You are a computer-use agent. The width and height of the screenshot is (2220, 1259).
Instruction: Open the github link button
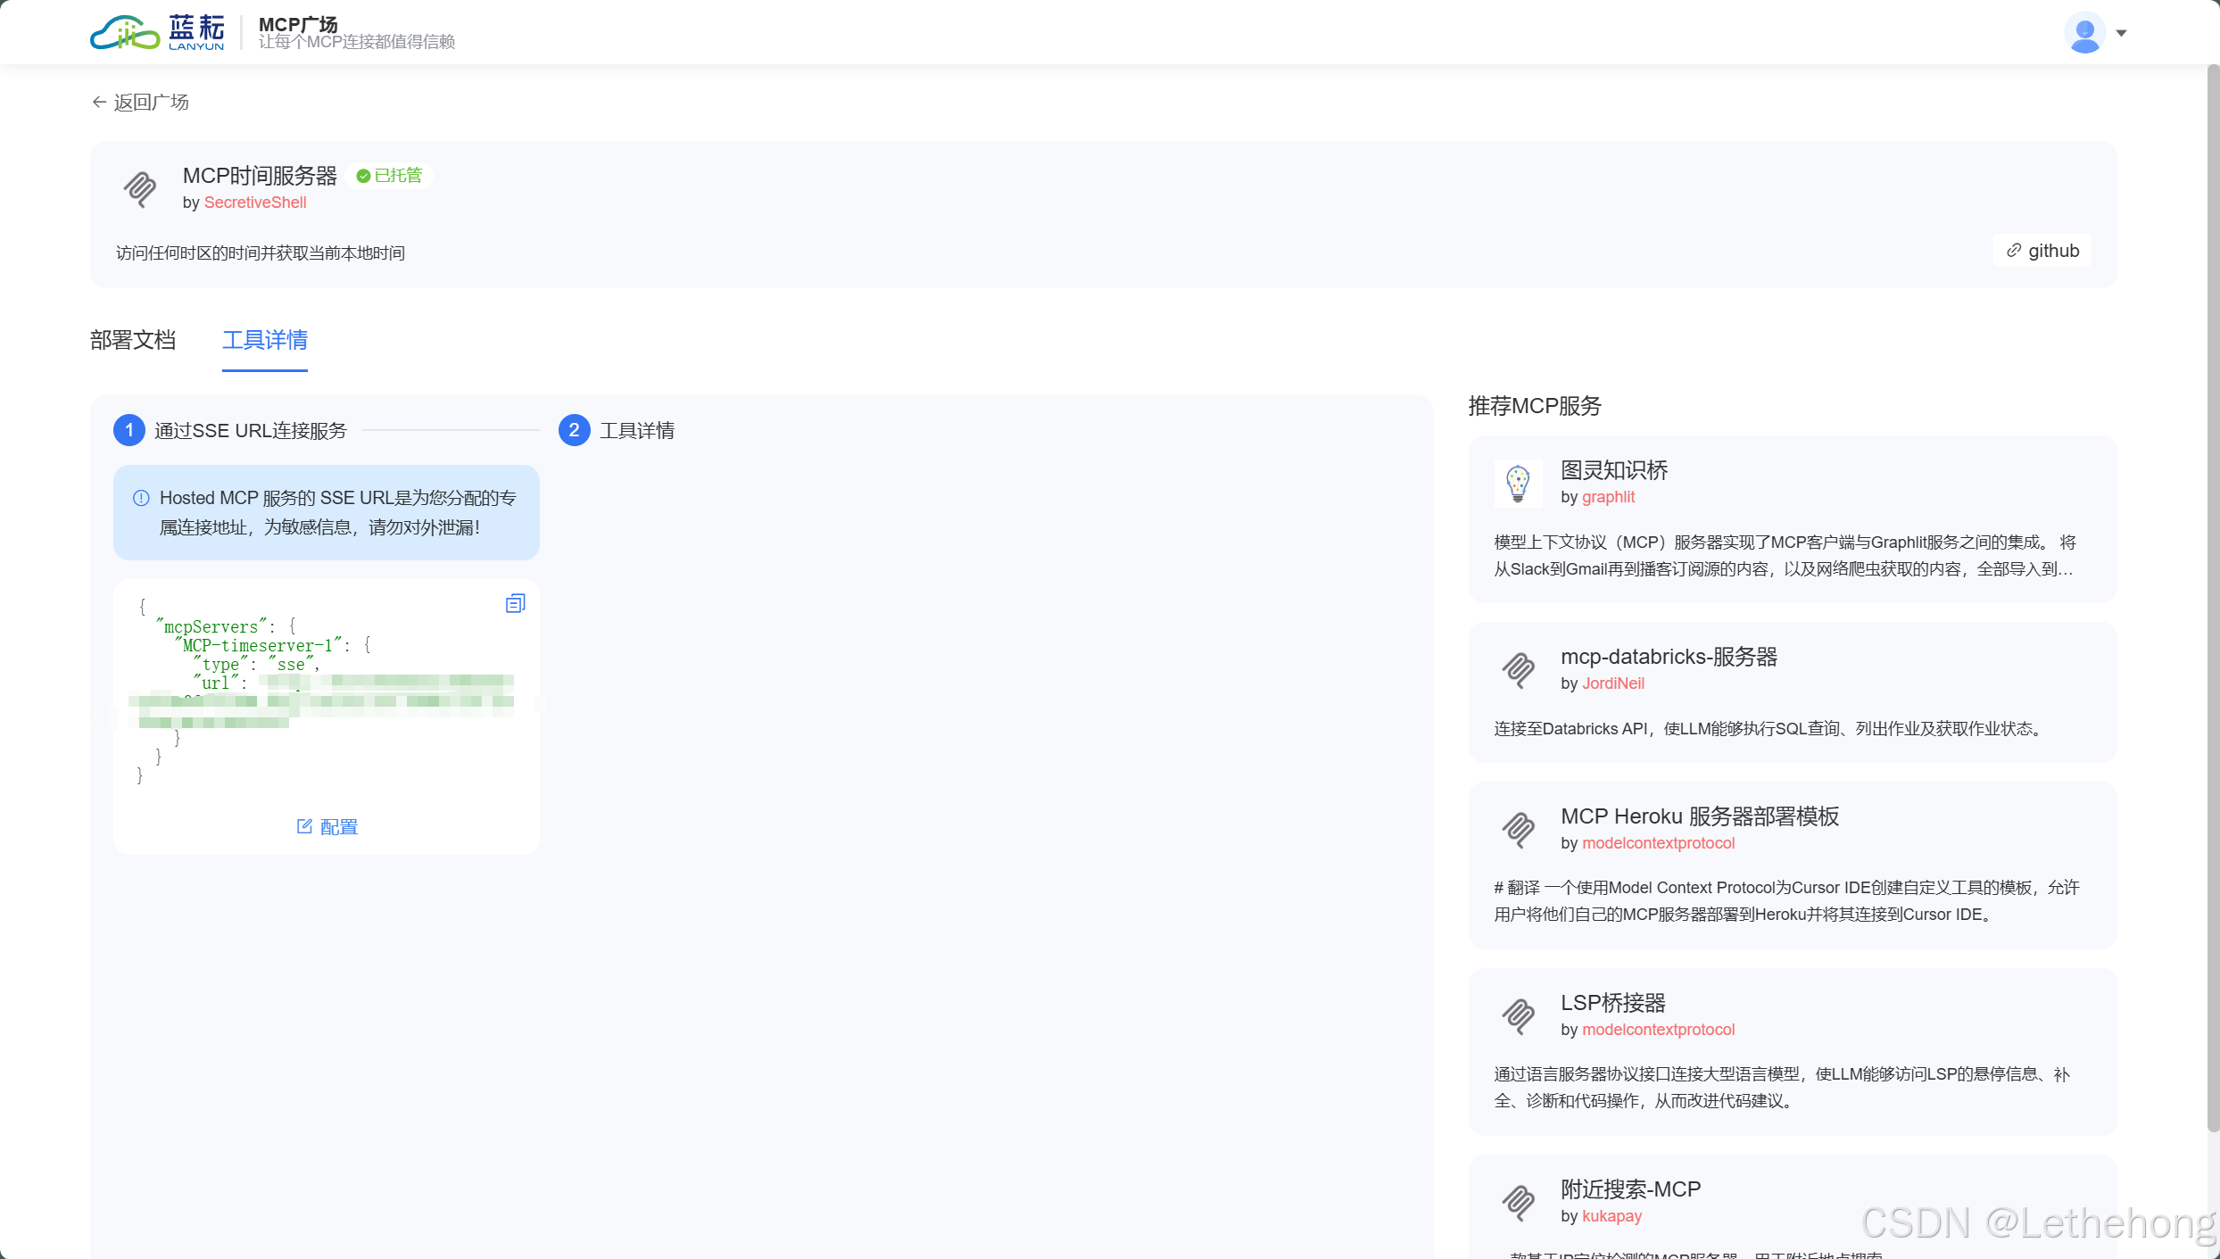[2042, 251]
